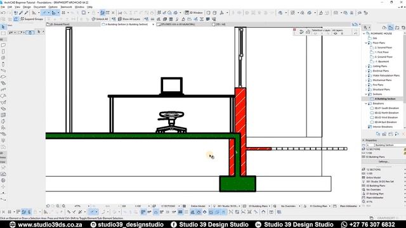Open the 3D Window button
Viewport: 406px width, 228px height.
pos(193,13)
